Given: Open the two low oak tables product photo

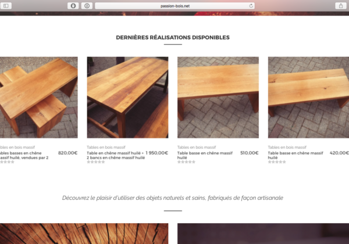Looking at the screenshot, I should coord(39,98).
